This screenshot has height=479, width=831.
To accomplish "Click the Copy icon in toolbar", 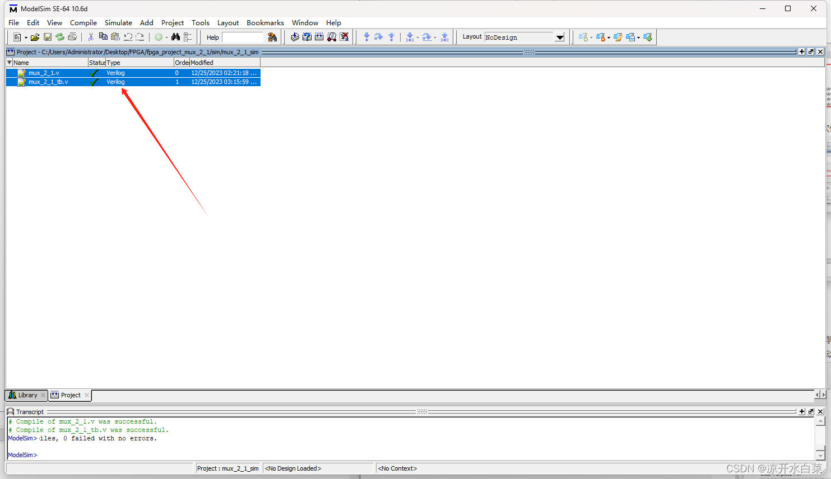I will click(x=103, y=37).
